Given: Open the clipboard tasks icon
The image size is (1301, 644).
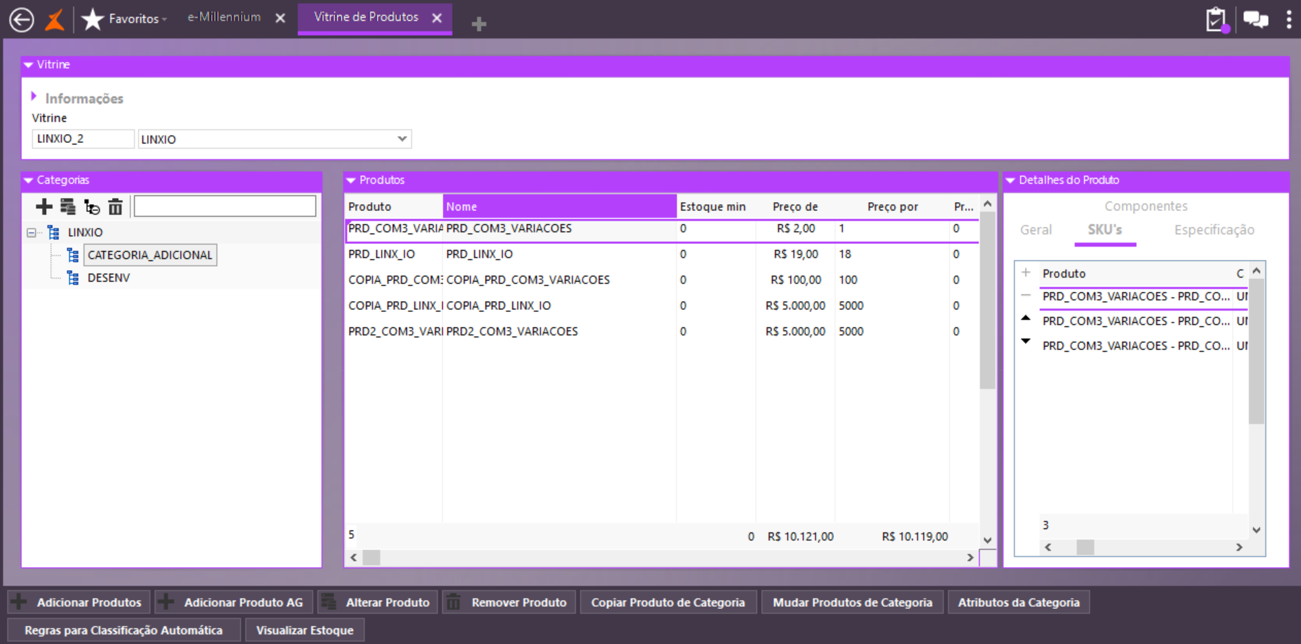Looking at the screenshot, I should 1216,19.
